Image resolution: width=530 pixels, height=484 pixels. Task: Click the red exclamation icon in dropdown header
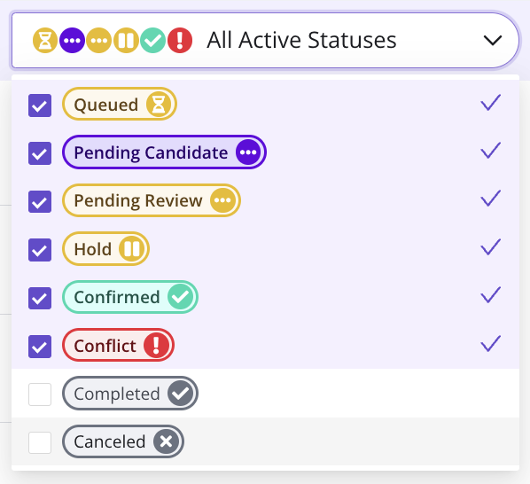click(x=180, y=41)
